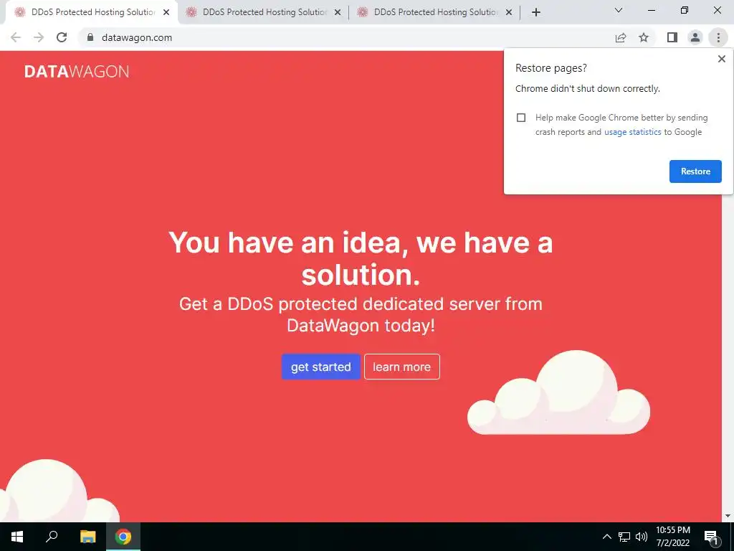Click the Restore button
The image size is (734, 551).
tap(695, 171)
